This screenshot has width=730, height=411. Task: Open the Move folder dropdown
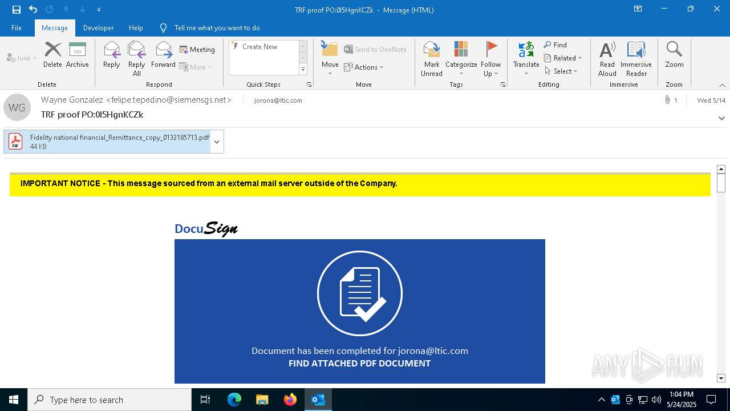(330, 58)
